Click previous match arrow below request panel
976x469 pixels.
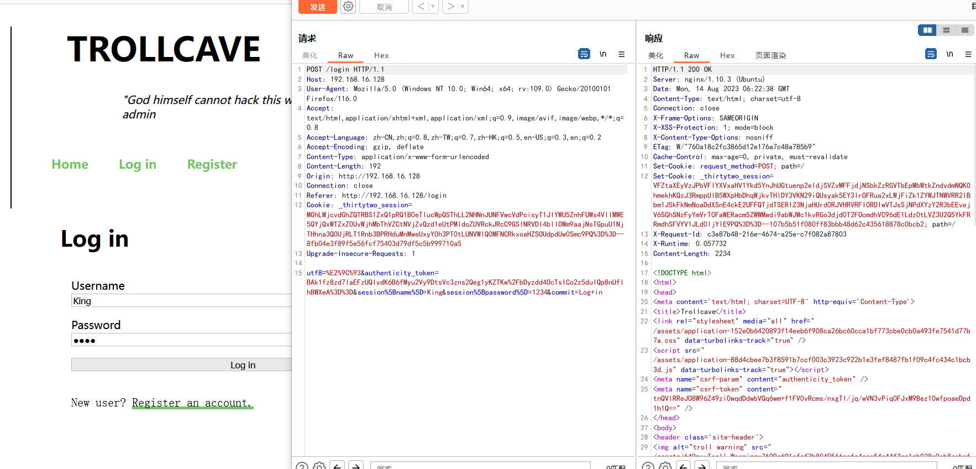(x=338, y=466)
